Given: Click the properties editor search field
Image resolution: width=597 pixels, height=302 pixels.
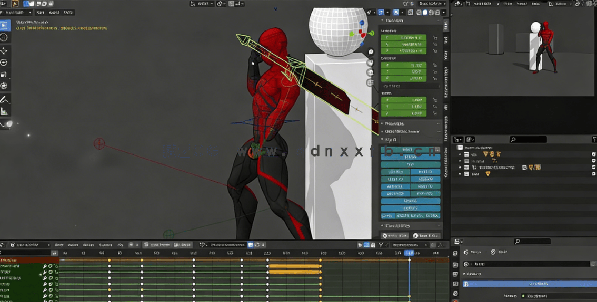Looking at the screenshot, I should click(532, 241).
